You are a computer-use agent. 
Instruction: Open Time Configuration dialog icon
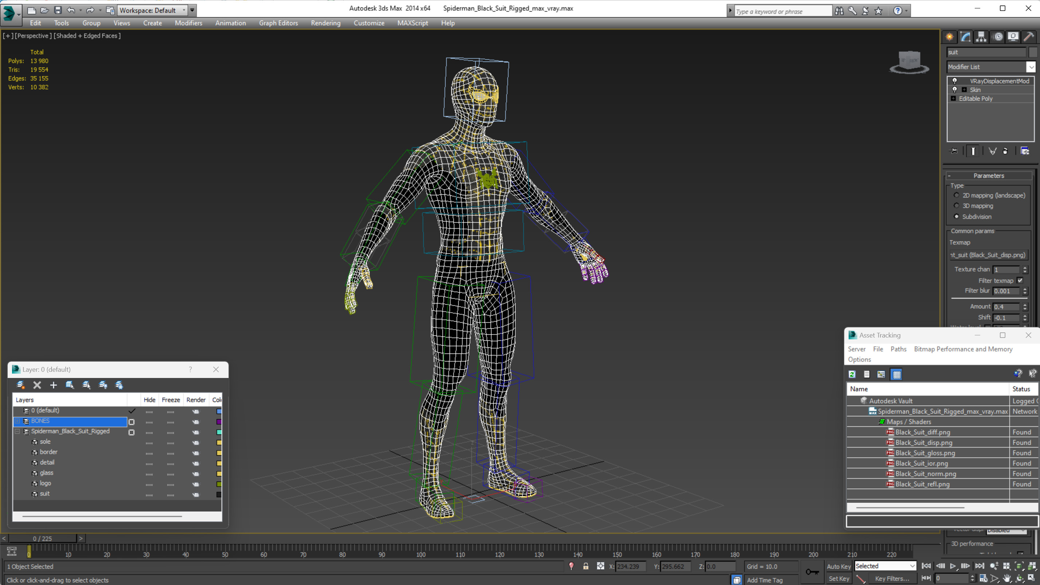coord(983,578)
